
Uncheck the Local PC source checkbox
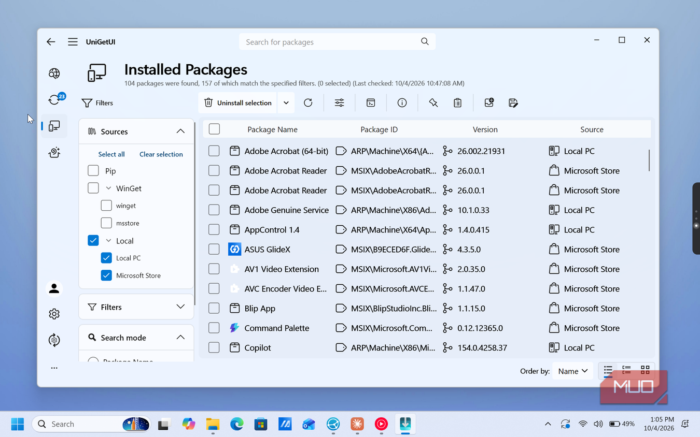point(106,258)
